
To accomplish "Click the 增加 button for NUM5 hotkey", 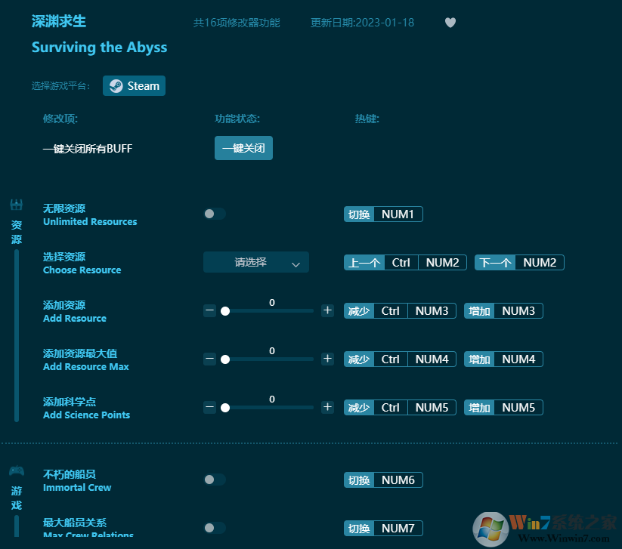I will click(480, 408).
